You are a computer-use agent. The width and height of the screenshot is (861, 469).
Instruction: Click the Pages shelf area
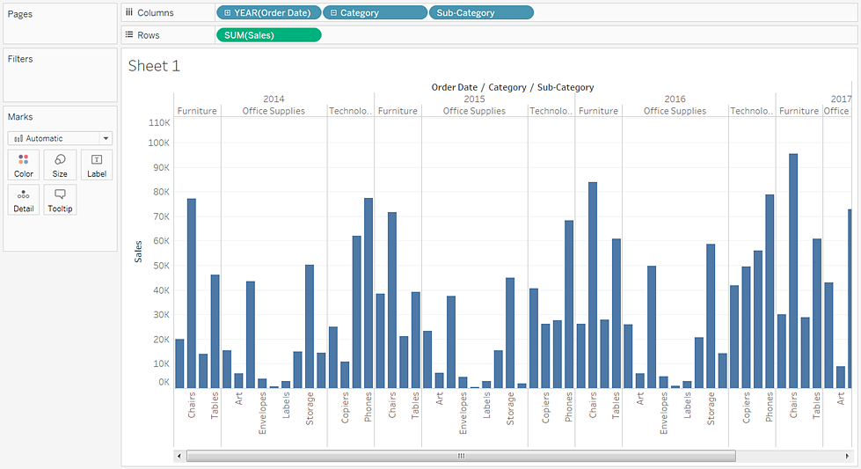(60, 26)
